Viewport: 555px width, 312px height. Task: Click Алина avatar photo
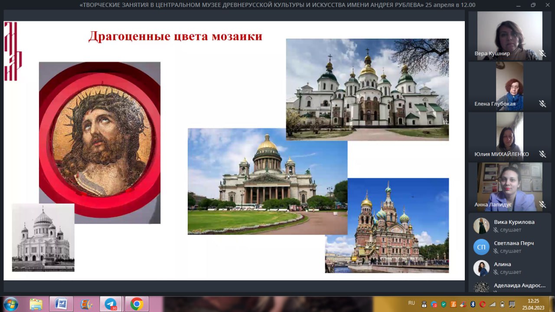point(481,268)
